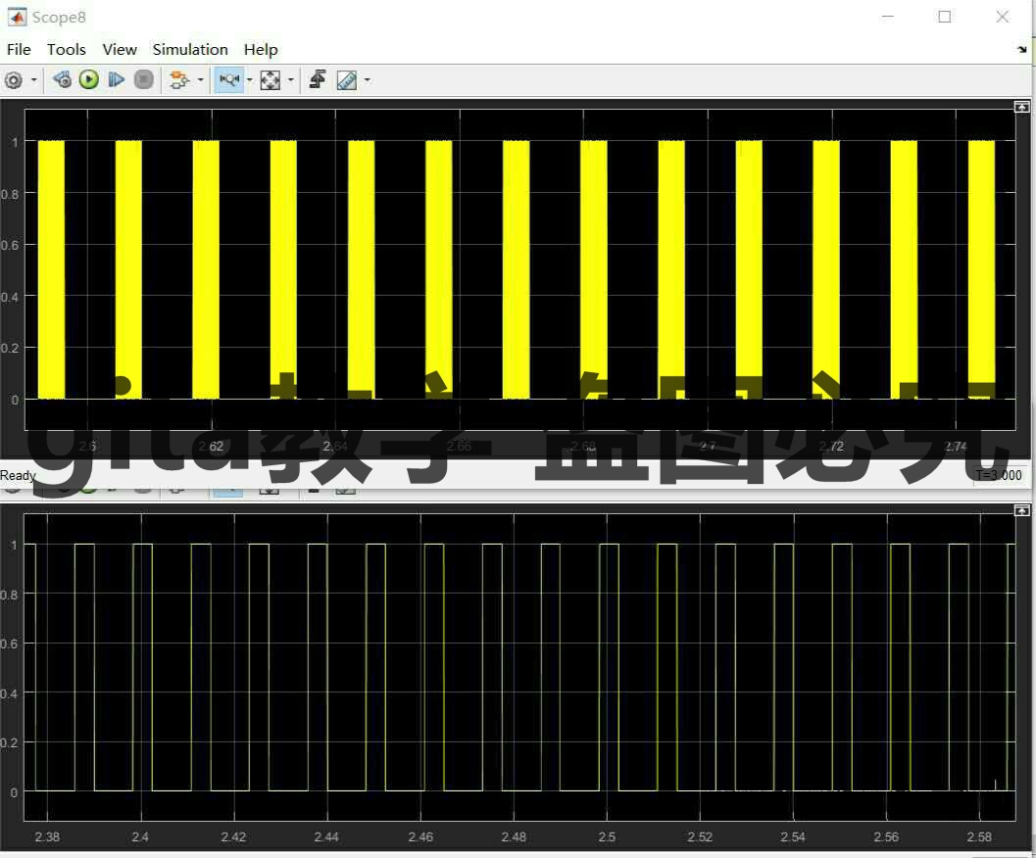This screenshot has width=1036, height=858.
Task: Enable the cursor measurements ruler tool
Action: click(x=345, y=79)
